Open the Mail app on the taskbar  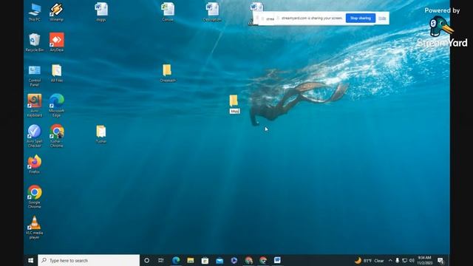pos(220,260)
